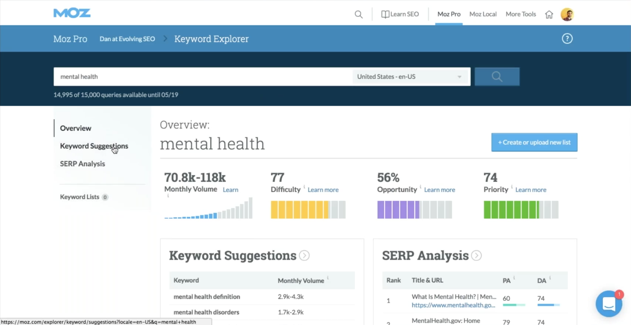The height and width of the screenshot is (325, 631).
Task: Go to the home icon
Action: [x=549, y=14]
